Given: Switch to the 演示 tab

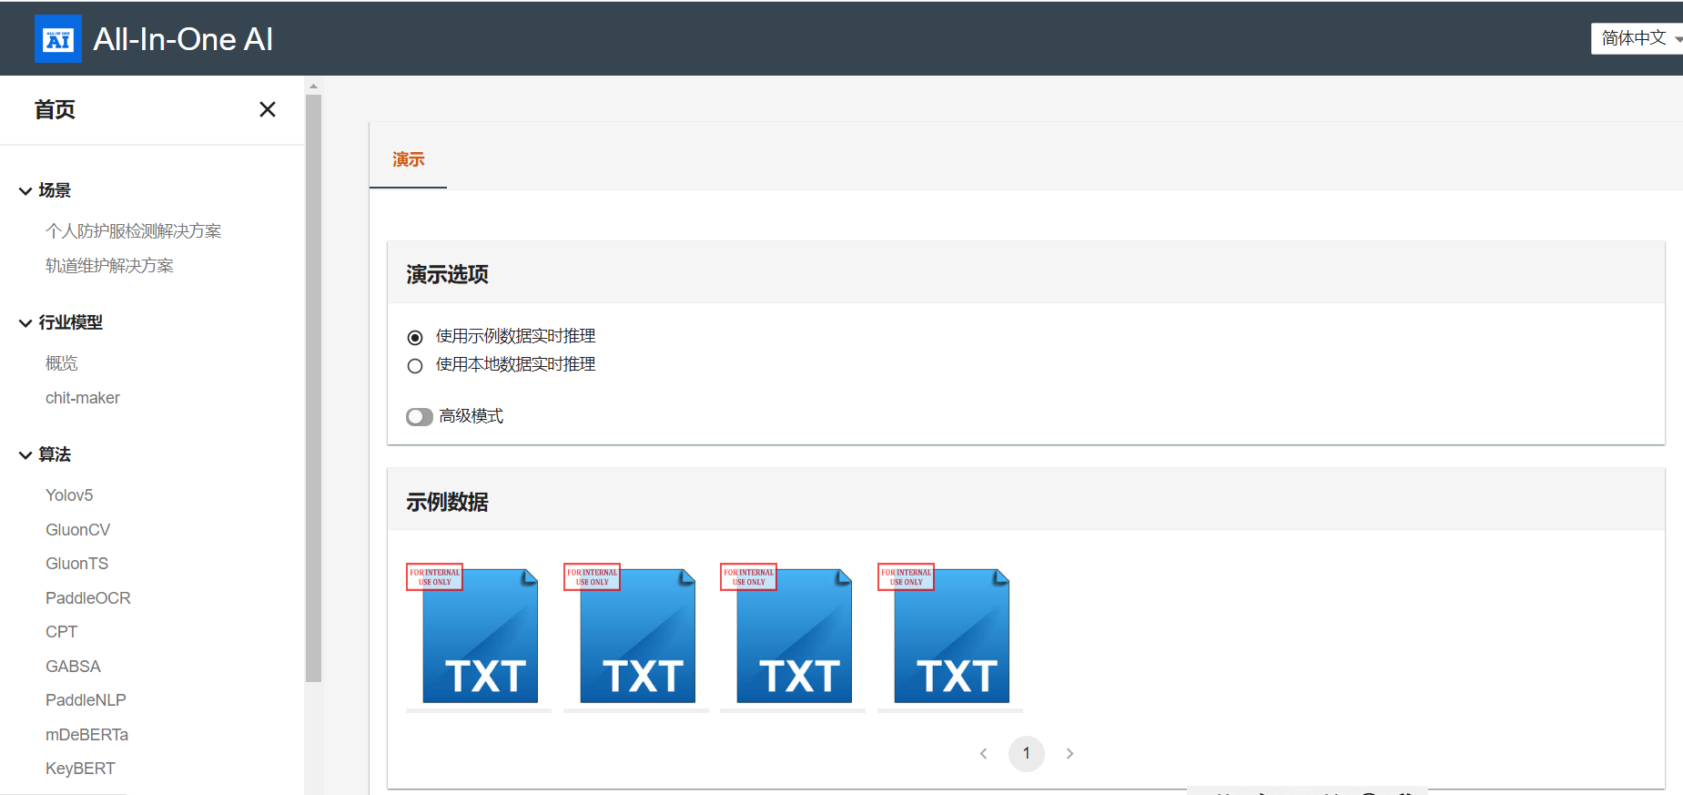Looking at the screenshot, I should click(x=408, y=160).
